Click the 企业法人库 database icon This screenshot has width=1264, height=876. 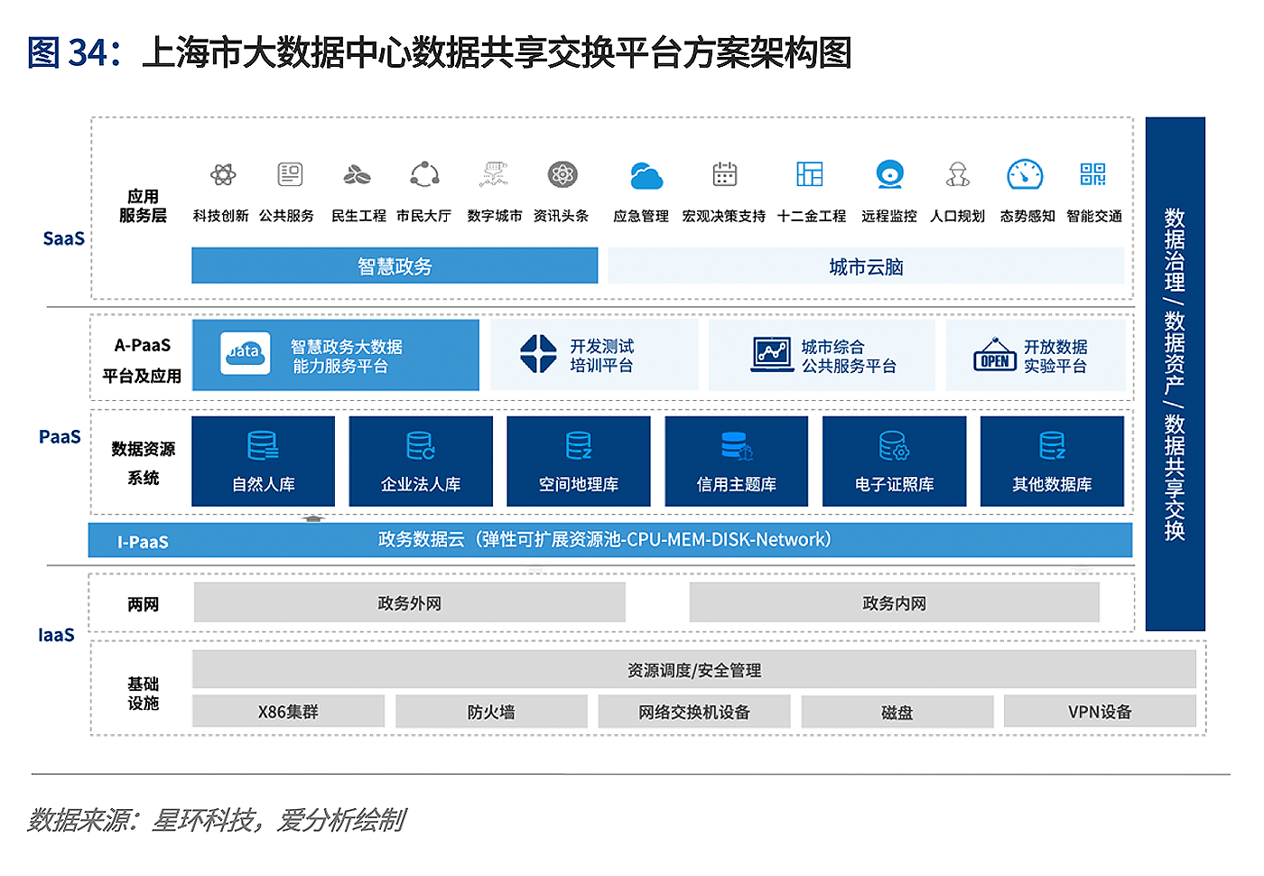click(421, 446)
